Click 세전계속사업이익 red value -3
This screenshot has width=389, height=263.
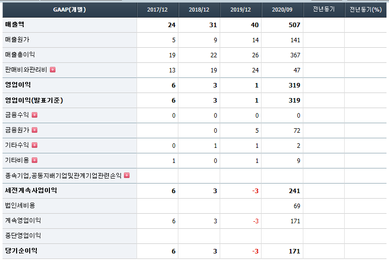[255, 191]
